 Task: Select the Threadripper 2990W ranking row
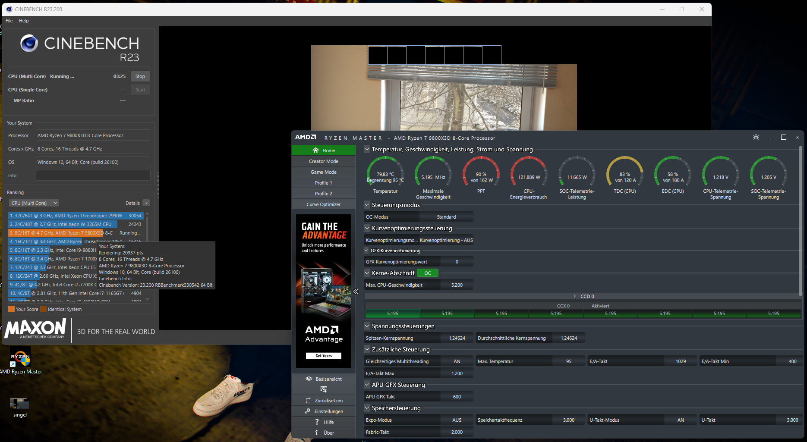pyautogui.click(x=76, y=216)
